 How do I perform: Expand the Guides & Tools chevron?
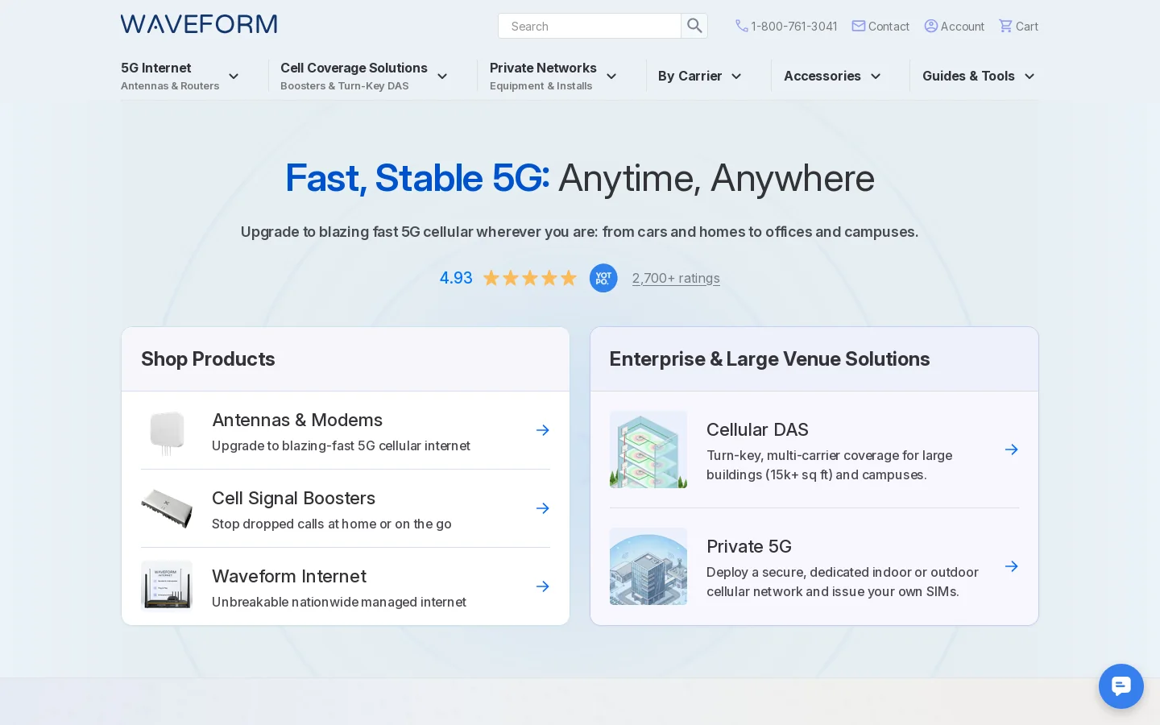(1029, 77)
